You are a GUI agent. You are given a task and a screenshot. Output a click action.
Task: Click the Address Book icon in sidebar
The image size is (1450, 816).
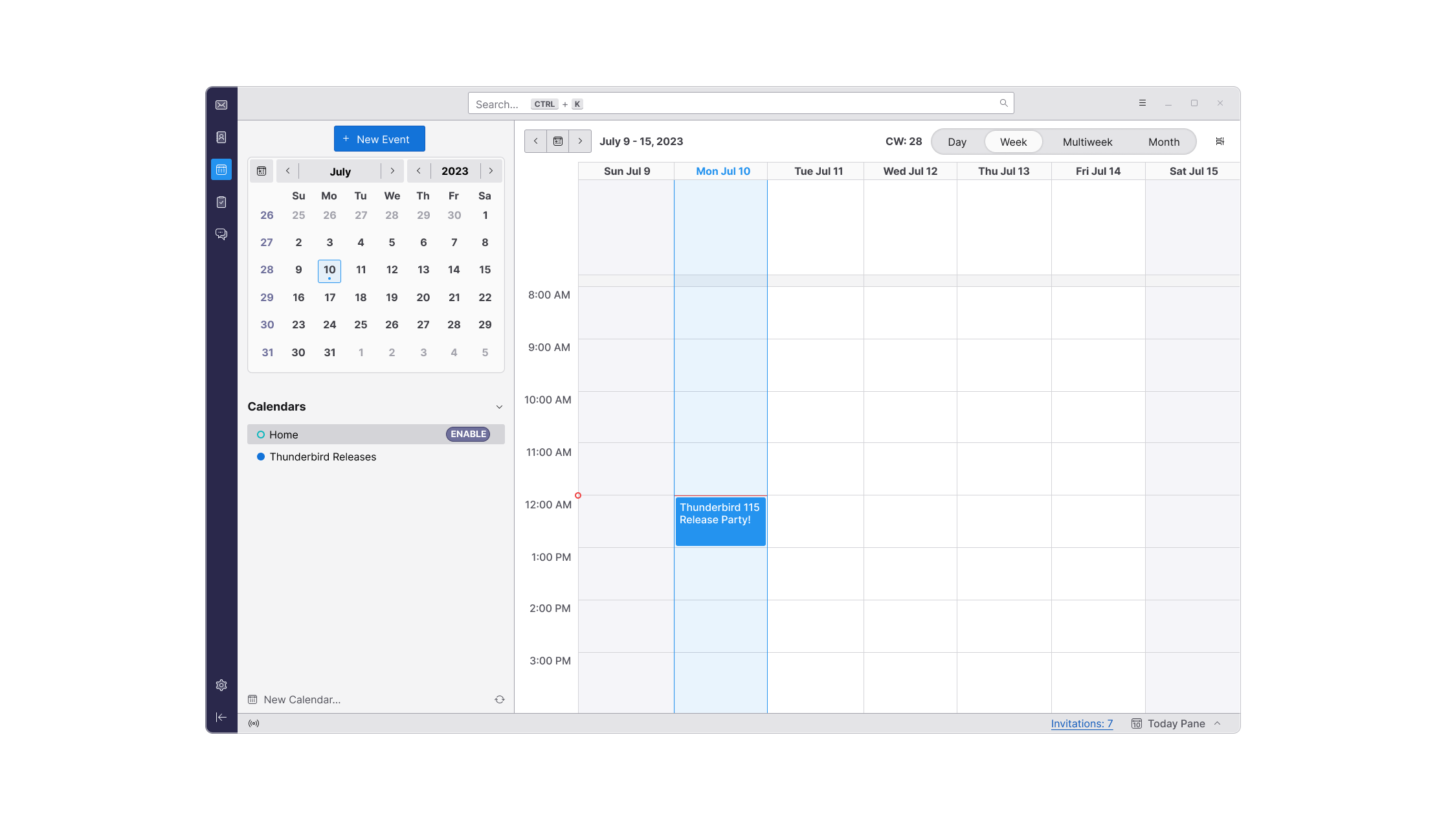pos(221,137)
